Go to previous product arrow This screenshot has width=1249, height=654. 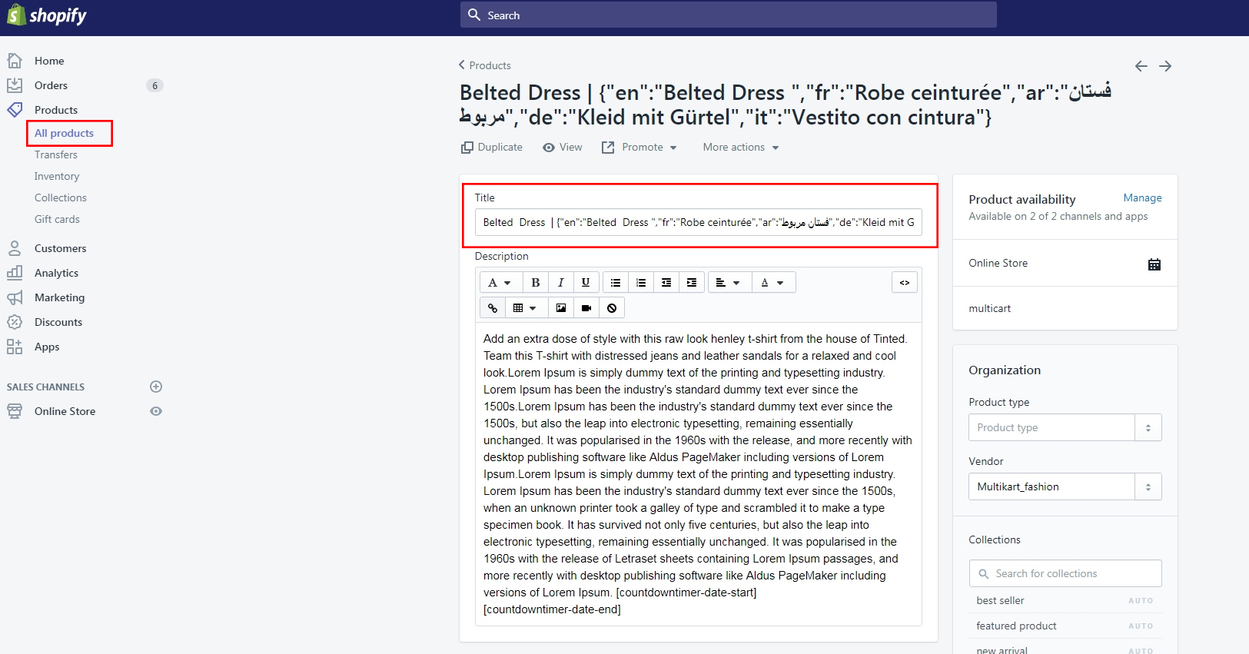[x=1141, y=66]
